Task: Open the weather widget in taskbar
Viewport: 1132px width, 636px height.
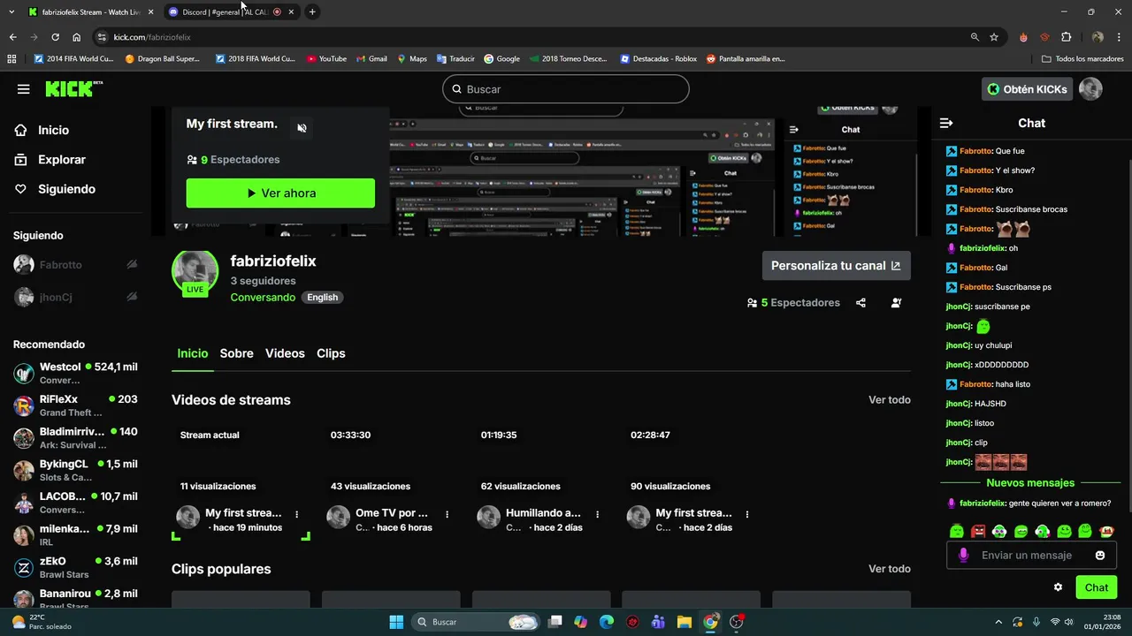Action: (x=41, y=622)
